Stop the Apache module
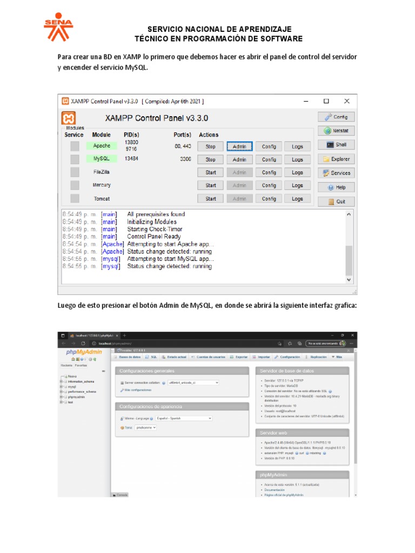The width and height of the screenshot is (415, 553). pyautogui.click(x=210, y=146)
